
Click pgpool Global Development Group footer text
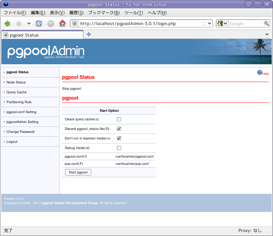click(70, 203)
